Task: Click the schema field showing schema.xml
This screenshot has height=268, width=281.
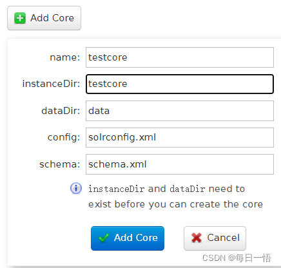Action: pos(180,164)
